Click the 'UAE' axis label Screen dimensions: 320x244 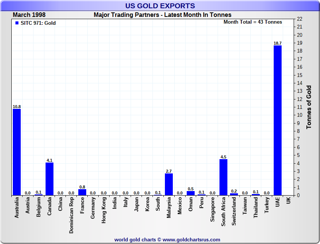[x=277, y=202]
